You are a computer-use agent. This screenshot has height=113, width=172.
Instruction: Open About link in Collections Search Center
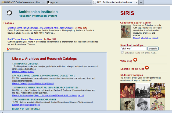click(155, 38)
